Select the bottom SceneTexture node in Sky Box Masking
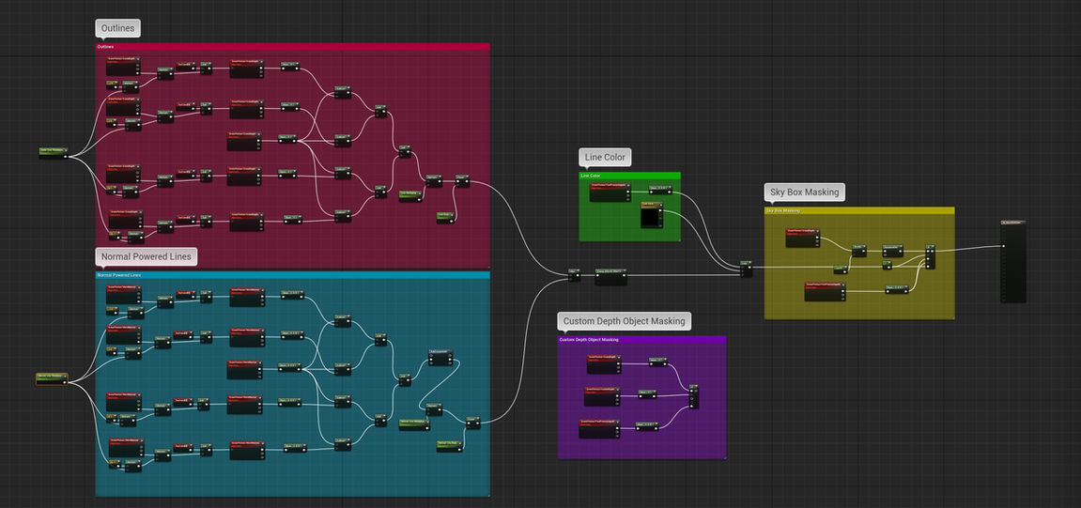This screenshot has width=1081, height=508. coord(825,292)
